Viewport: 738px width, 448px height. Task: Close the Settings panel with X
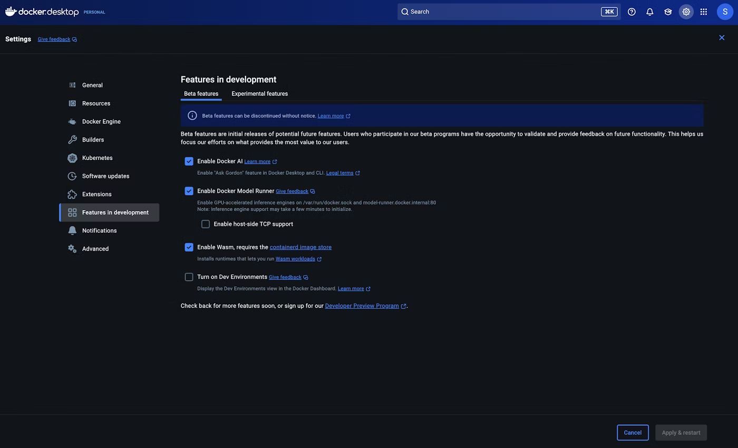click(722, 37)
